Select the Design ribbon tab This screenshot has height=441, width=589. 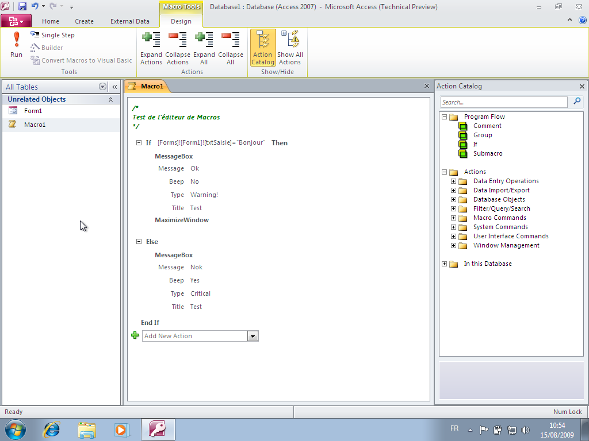pos(181,21)
